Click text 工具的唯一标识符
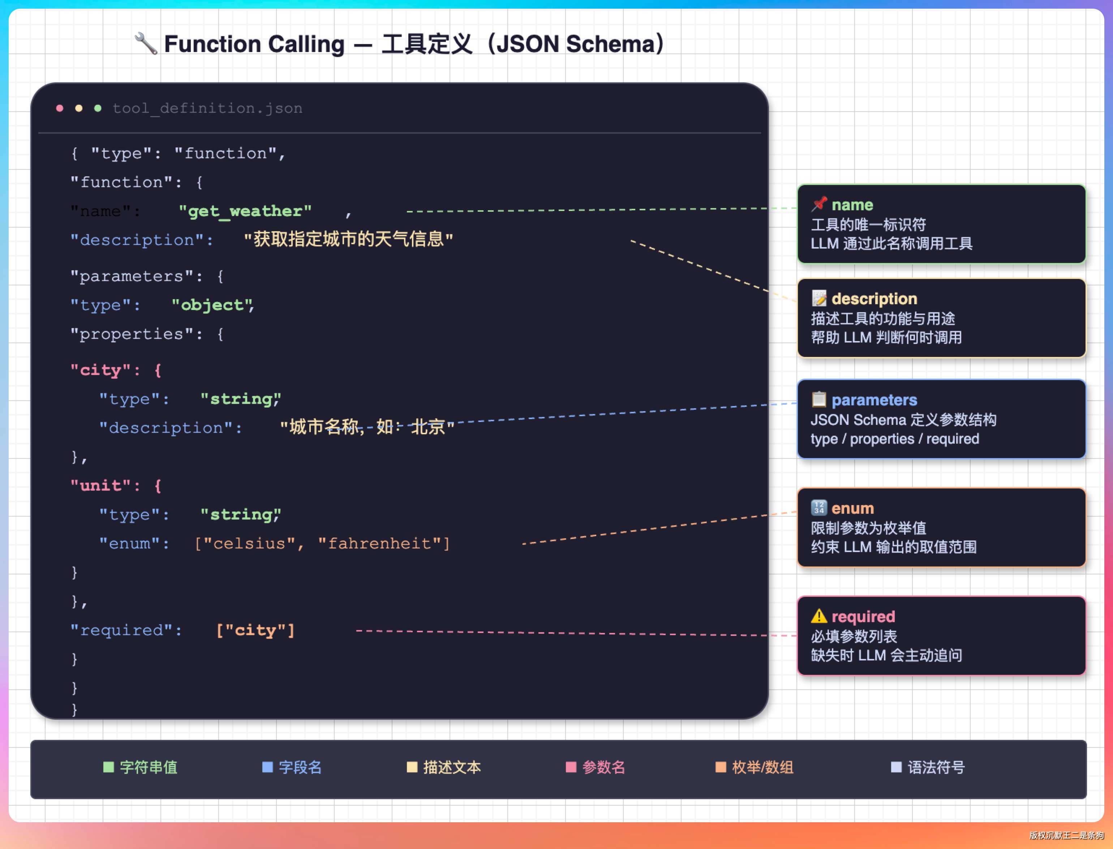The width and height of the screenshot is (1113, 849). point(868,224)
